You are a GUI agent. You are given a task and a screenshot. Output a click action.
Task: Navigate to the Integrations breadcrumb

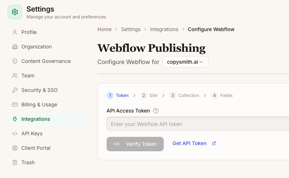(164, 29)
